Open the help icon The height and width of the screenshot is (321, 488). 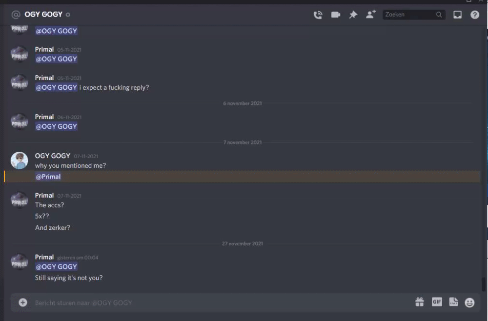coord(475,15)
